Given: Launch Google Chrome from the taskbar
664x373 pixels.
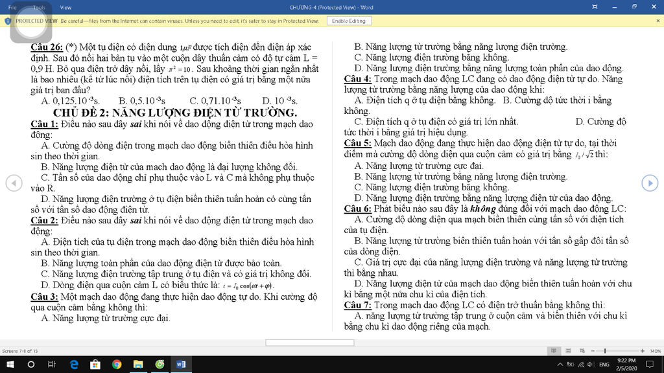Looking at the screenshot, I should pyautogui.click(x=117, y=364).
